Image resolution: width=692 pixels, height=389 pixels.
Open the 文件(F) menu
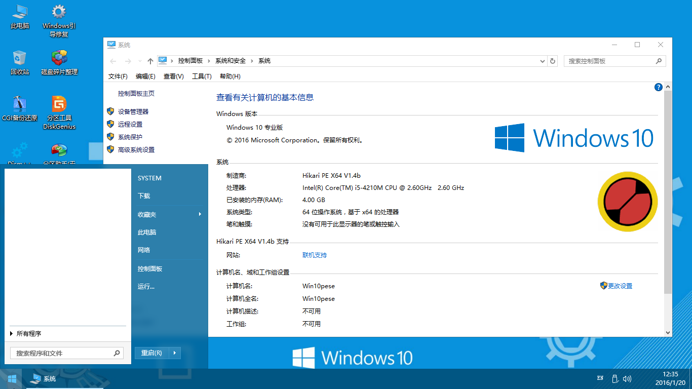coord(118,76)
